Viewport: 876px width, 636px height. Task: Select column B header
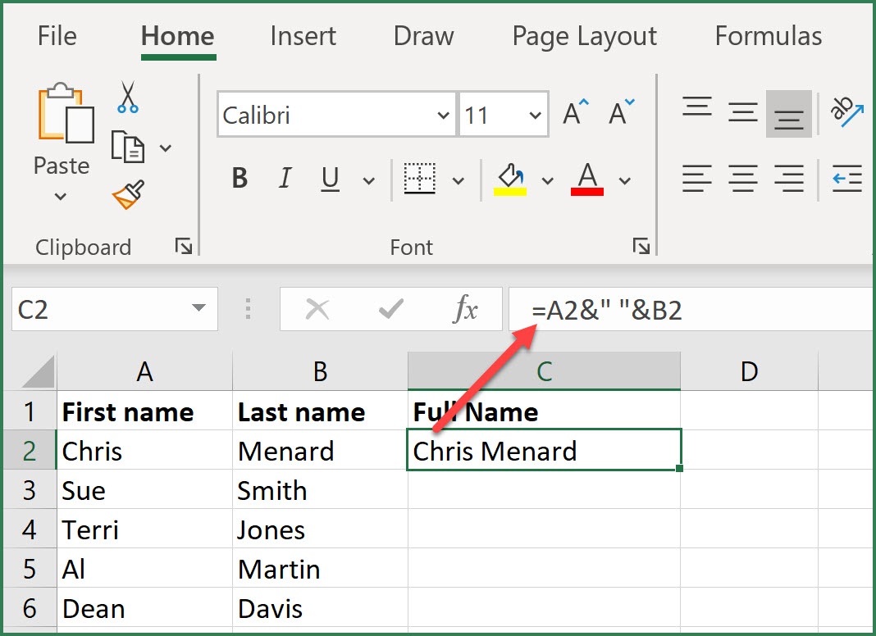point(320,371)
